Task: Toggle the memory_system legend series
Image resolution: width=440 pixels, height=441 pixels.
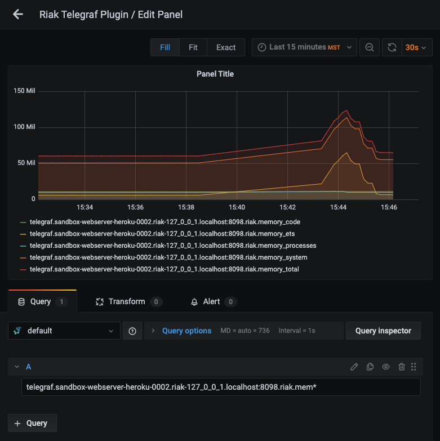Action: (168, 257)
